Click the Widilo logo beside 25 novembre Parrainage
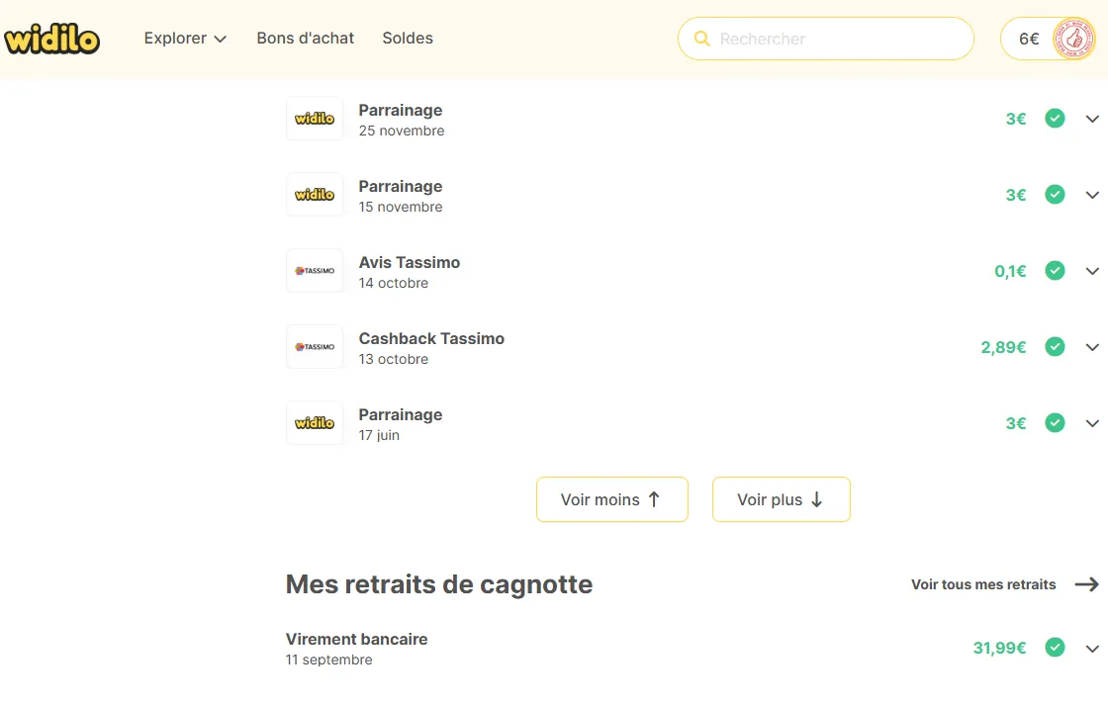This screenshot has height=706, width=1108. [x=315, y=119]
